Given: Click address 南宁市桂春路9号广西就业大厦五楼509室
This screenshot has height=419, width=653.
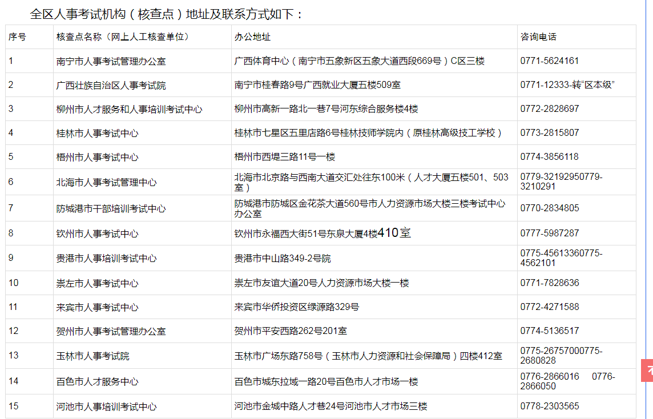Looking at the screenshot, I should (317, 85).
